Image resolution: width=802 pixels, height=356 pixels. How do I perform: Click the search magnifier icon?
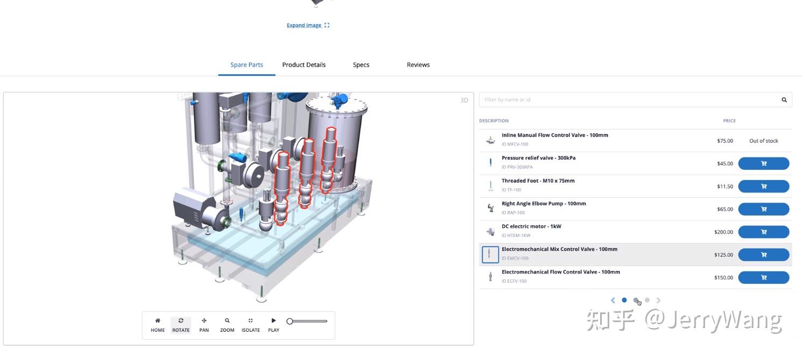pyautogui.click(x=784, y=99)
